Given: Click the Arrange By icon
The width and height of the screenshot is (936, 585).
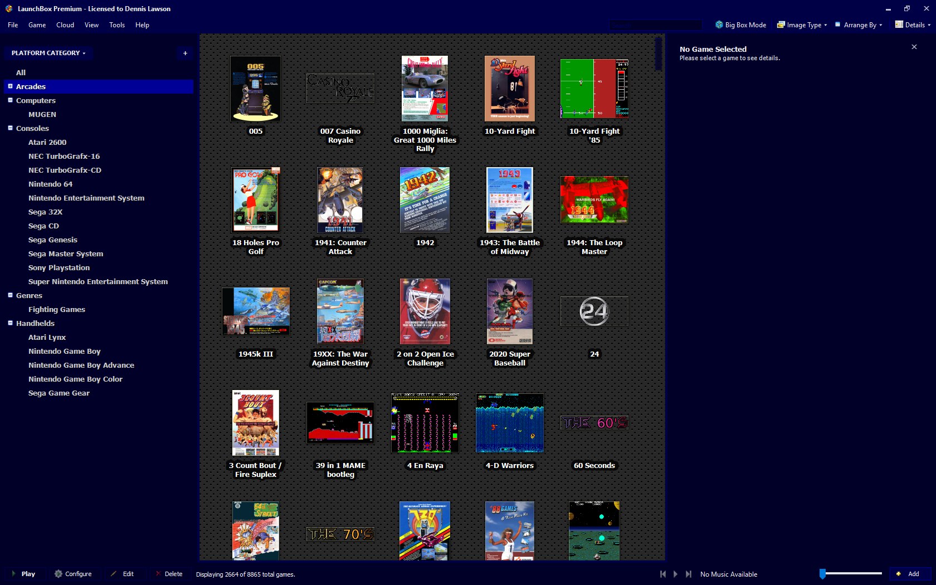Looking at the screenshot, I should click(x=837, y=25).
